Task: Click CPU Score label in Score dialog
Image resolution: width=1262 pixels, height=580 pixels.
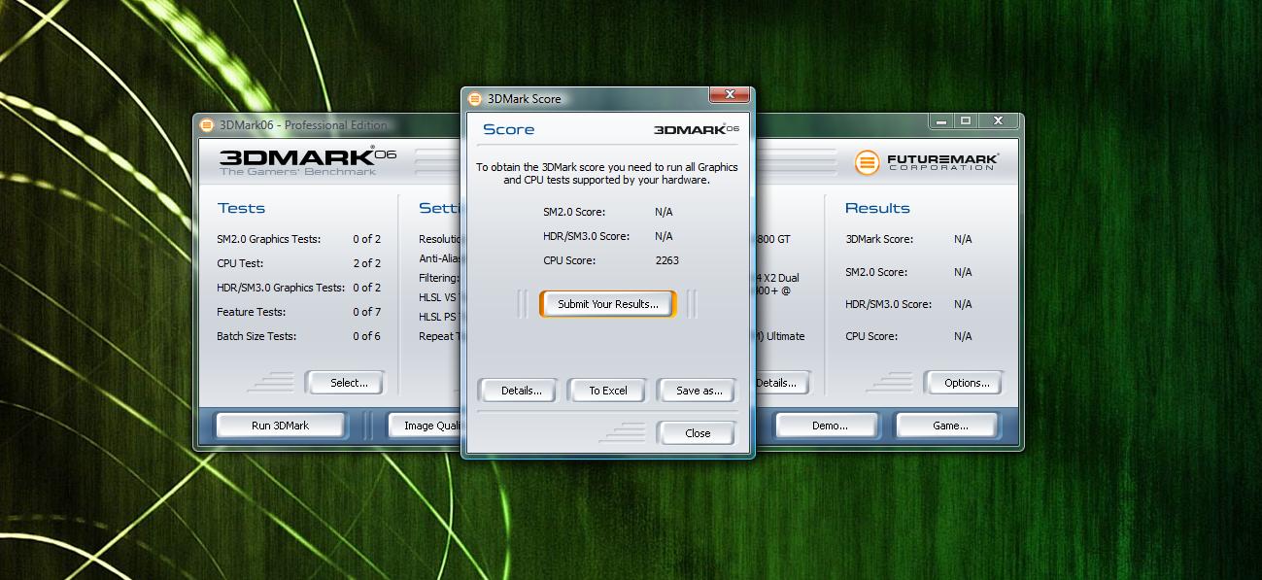Action: tap(569, 260)
